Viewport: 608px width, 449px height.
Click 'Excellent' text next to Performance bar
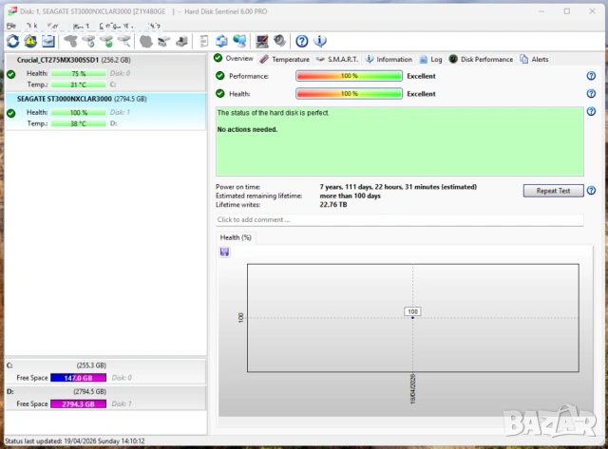[x=421, y=76]
